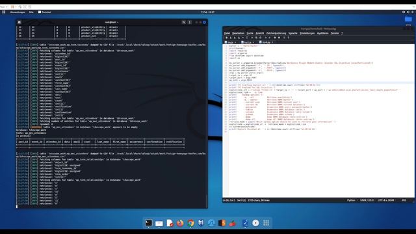The height and width of the screenshot is (234, 416).
Task: Click search icon in terminal title bar
Action: [183, 22]
